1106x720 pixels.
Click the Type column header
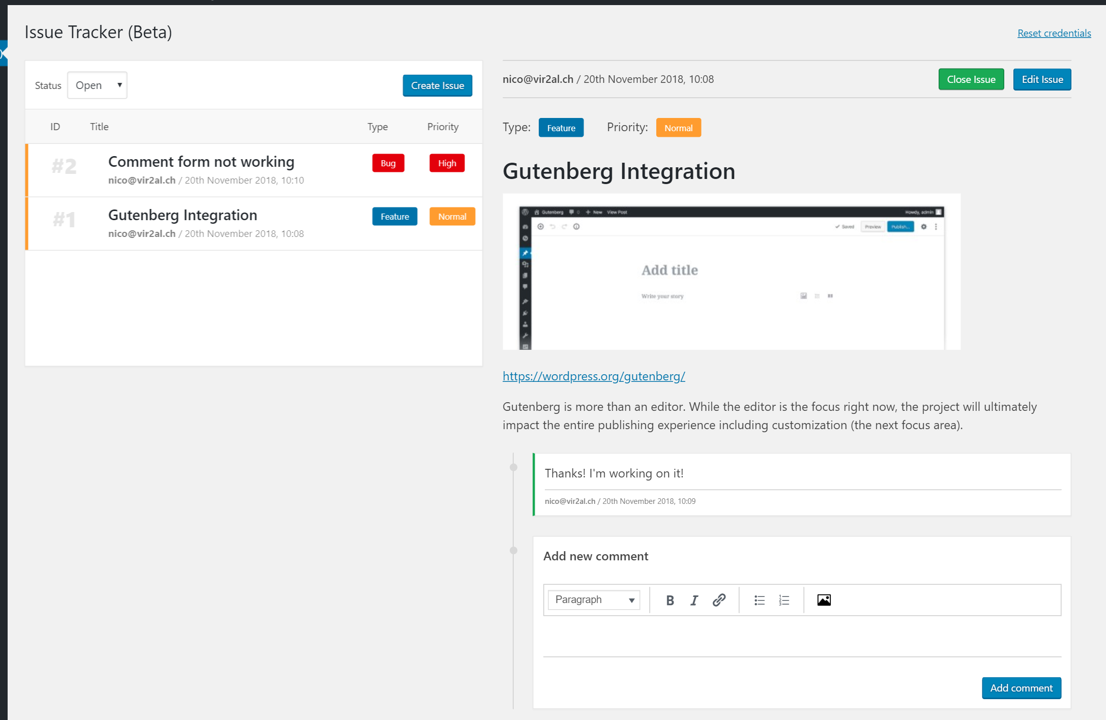pos(377,127)
